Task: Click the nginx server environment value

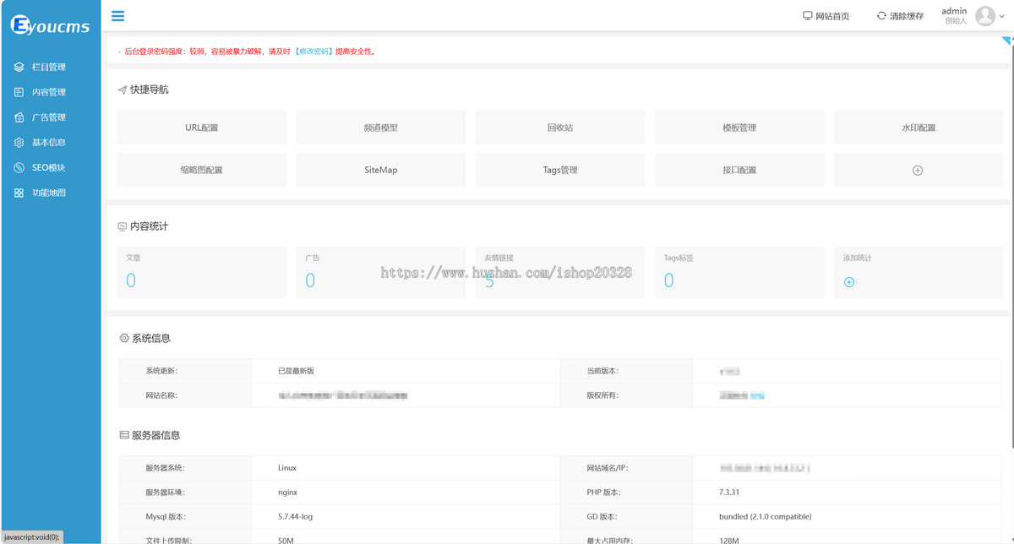Action: pyautogui.click(x=287, y=492)
